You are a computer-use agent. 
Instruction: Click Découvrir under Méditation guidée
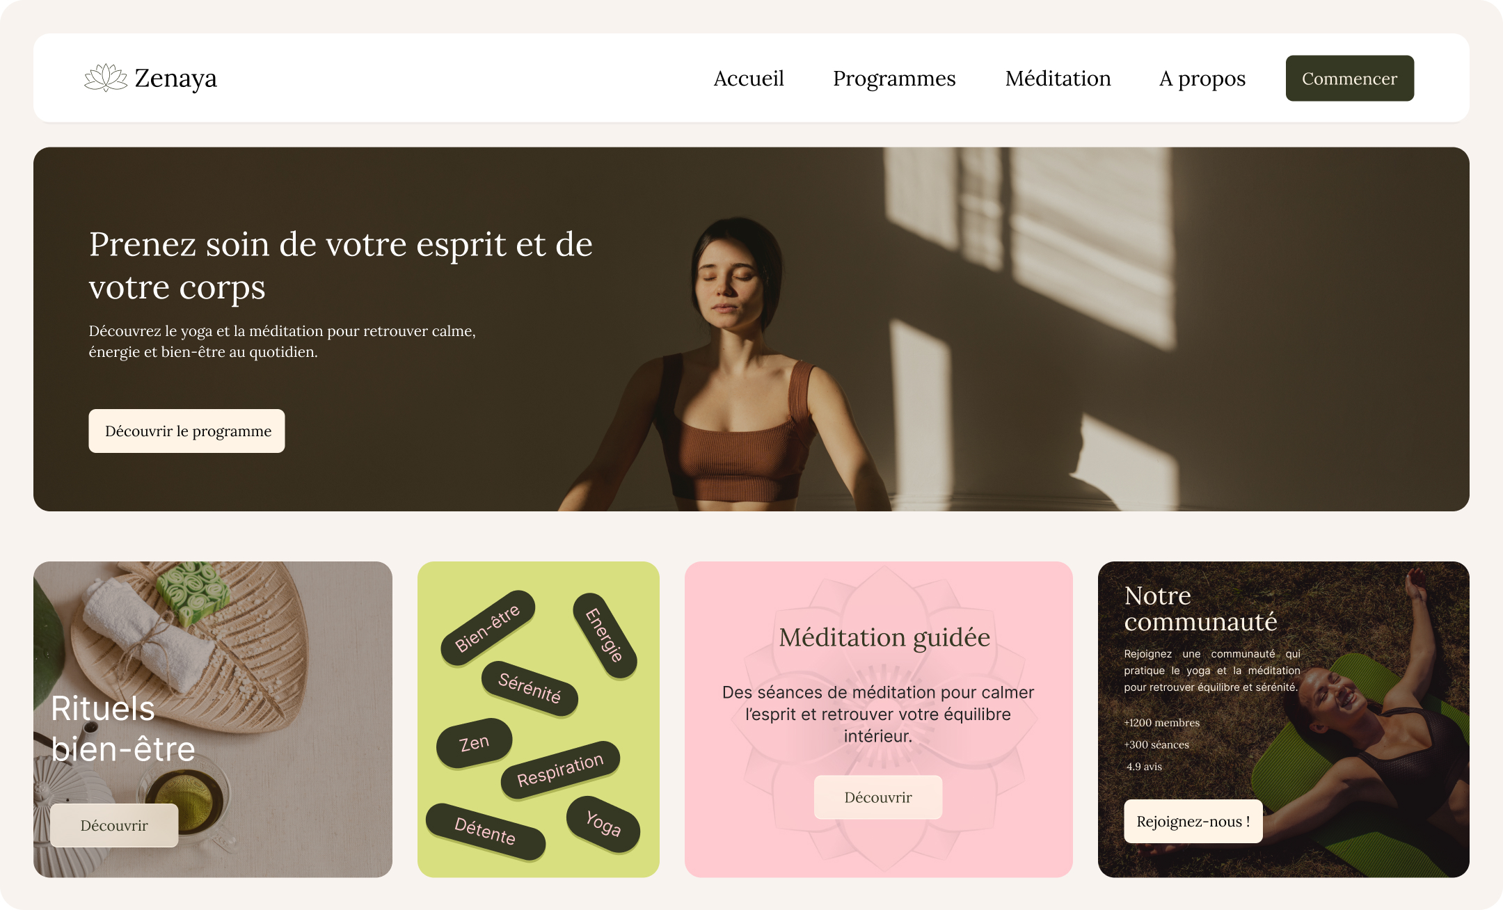point(878,797)
